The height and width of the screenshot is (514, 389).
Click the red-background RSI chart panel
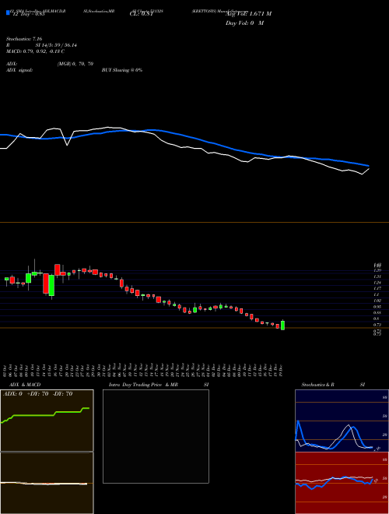342,483
